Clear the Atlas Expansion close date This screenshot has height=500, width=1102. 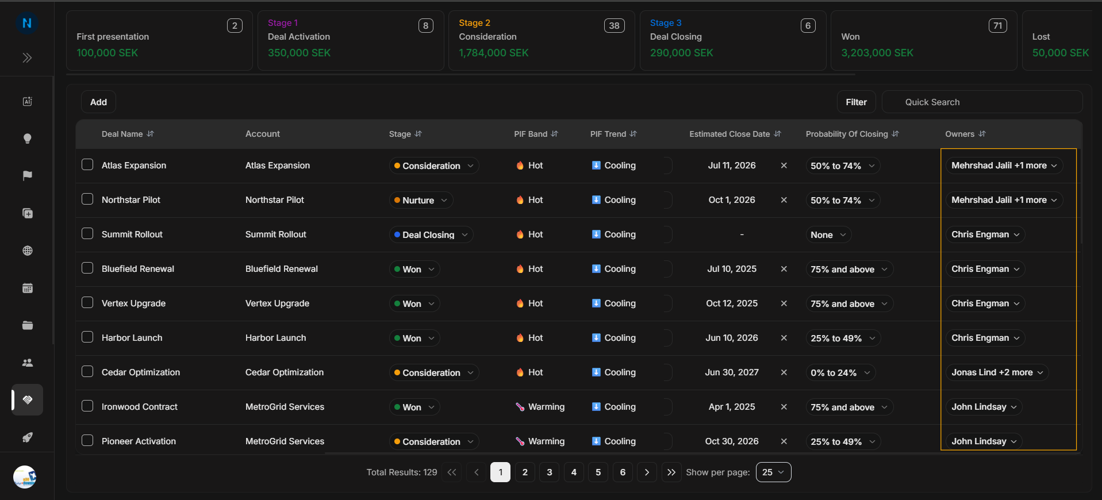(784, 166)
